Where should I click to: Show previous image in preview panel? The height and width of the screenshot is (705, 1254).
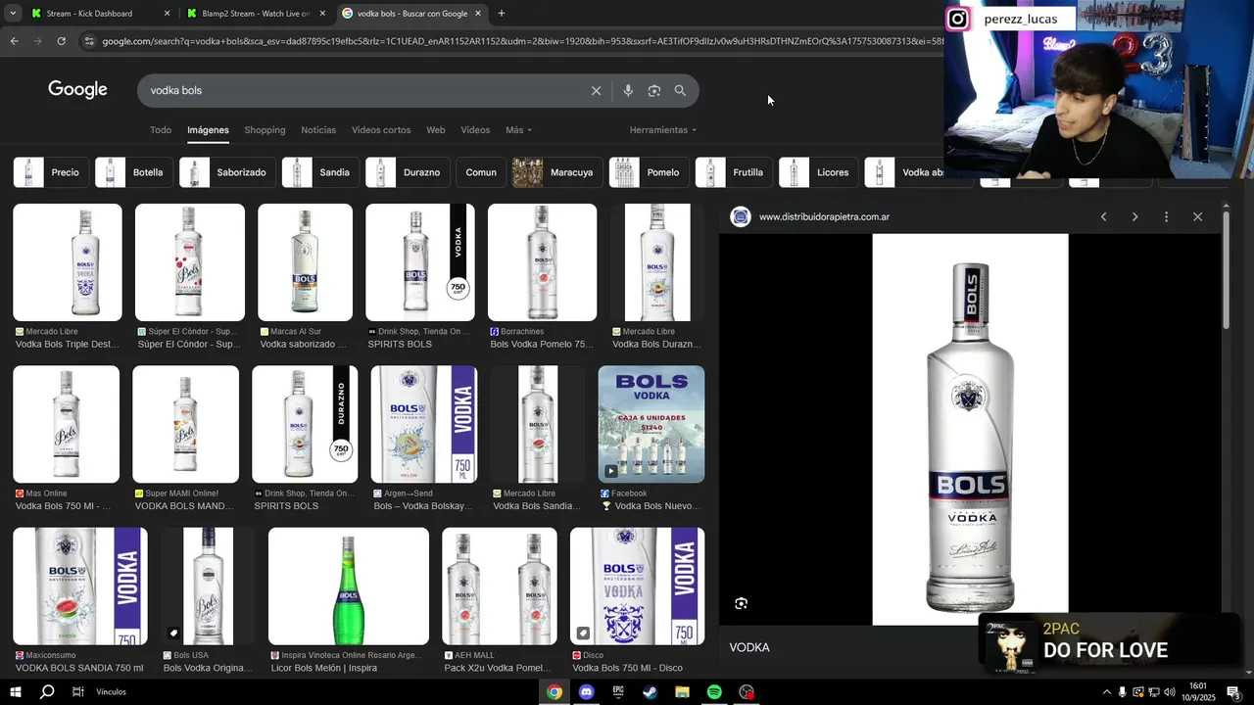click(1103, 216)
